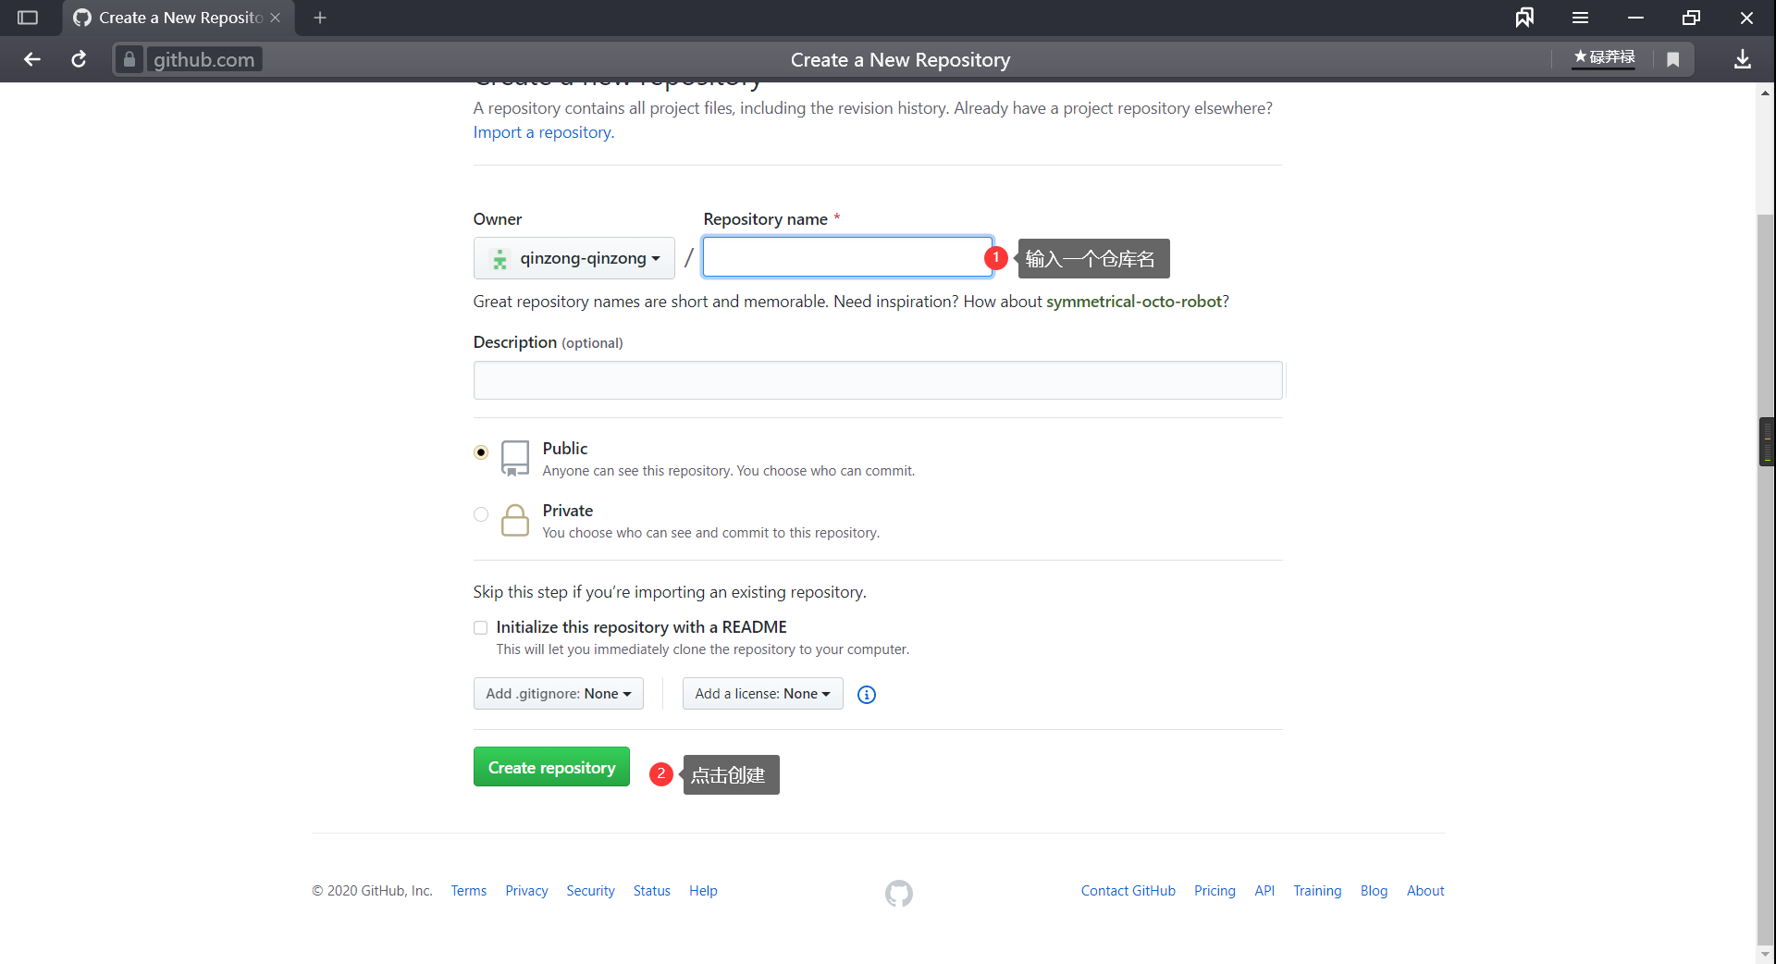
Task: Follow the Import a repository link
Action: [x=544, y=132]
